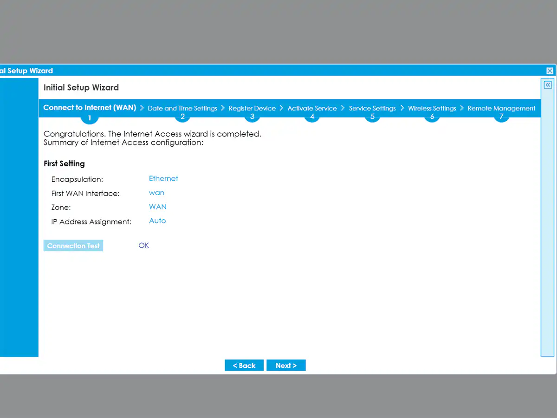
Task: Jump to the Activate Service step
Action: pyautogui.click(x=312, y=108)
